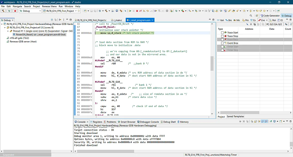Tick the Trace Stop checkbox
This screenshot has height=157, width=293.
pyautogui.click(x=222, y=36)
